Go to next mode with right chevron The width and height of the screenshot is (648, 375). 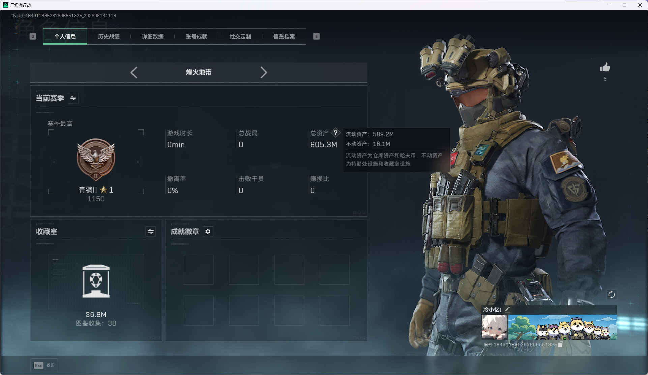(264, 73)
